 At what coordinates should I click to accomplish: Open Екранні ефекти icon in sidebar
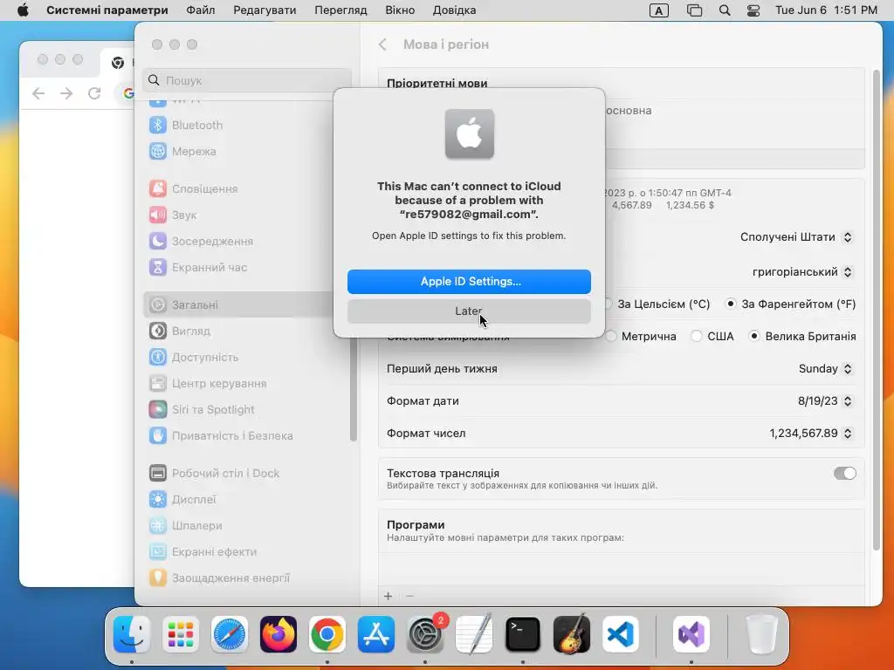[x=157, y=552]
